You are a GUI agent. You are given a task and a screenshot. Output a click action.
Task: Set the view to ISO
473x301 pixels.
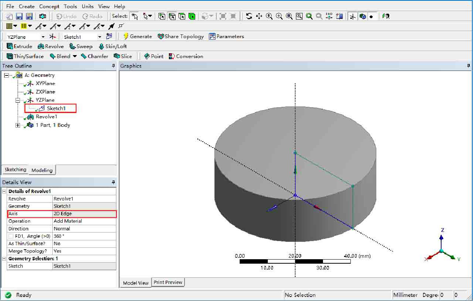[329, 16]
